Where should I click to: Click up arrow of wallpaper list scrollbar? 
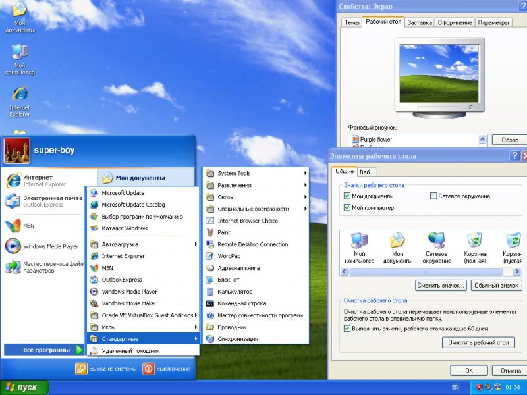[483, 139]
